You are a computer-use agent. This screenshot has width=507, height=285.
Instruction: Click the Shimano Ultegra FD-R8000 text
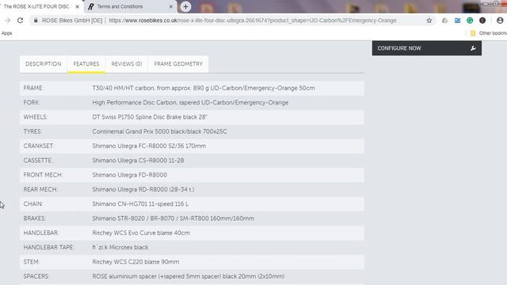click(x=129, y=175)
